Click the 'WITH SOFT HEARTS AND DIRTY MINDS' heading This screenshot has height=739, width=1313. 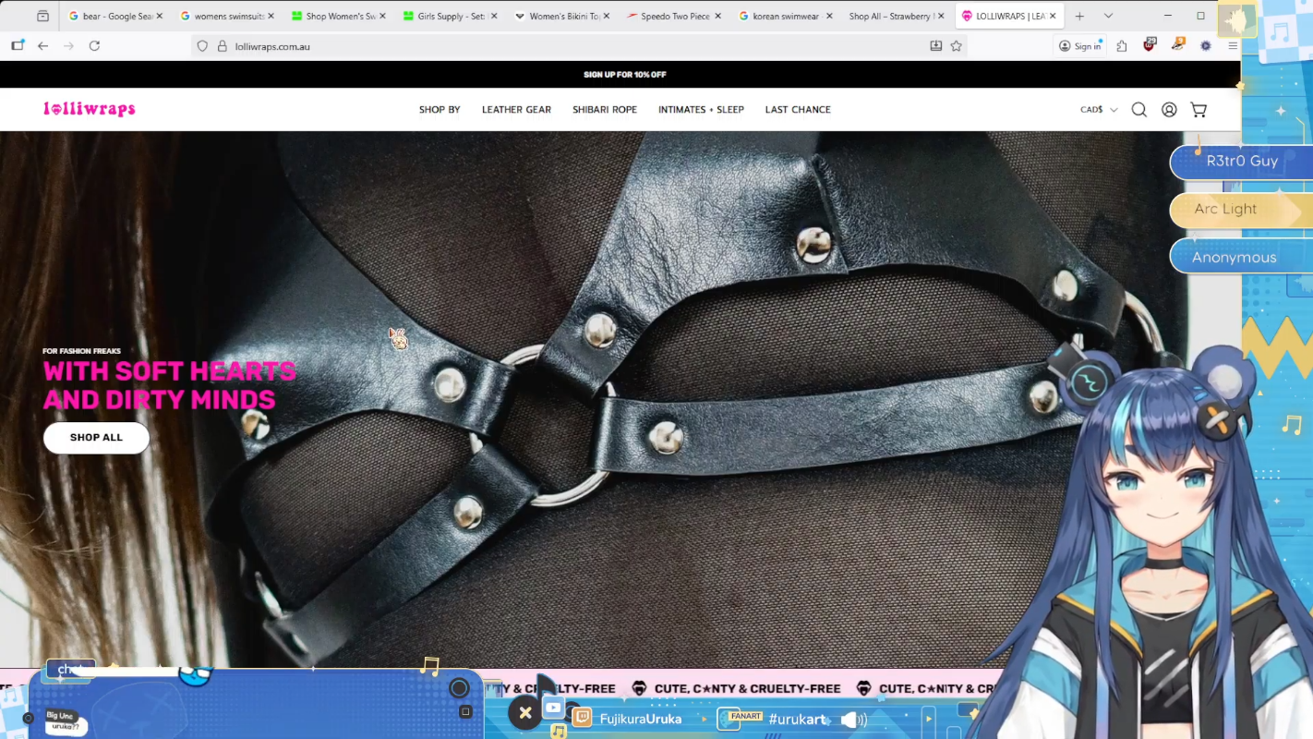169,385
